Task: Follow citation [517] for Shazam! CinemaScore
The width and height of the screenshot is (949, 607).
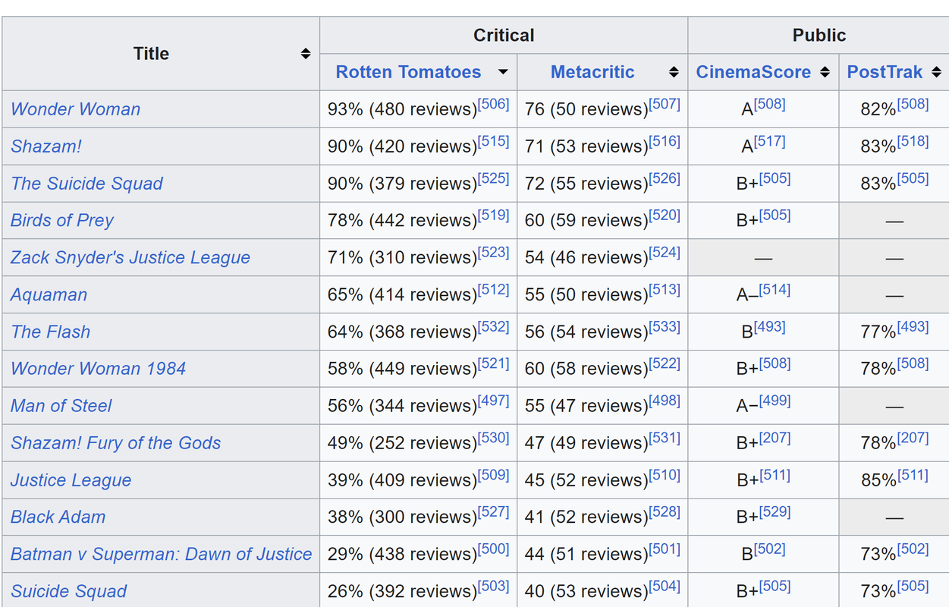Action: click(769, 141)
